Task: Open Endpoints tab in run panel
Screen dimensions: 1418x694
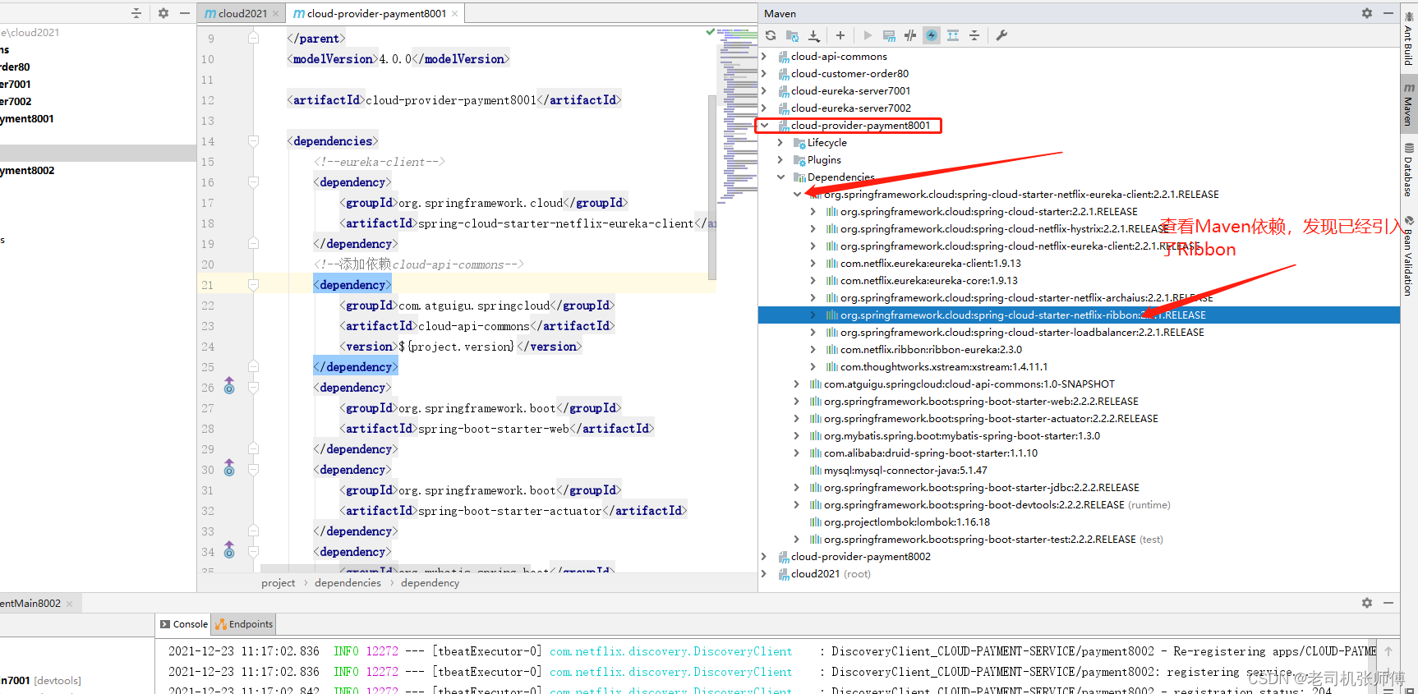Action: pyautogui.click(x=244, y=624)
